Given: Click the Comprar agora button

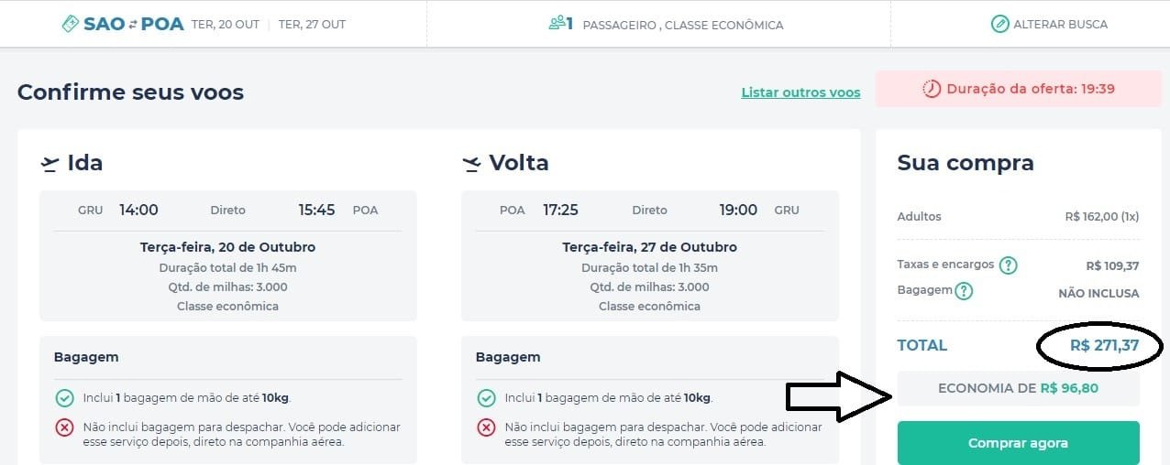Looking at the screenshot, I should [1018, 443].
